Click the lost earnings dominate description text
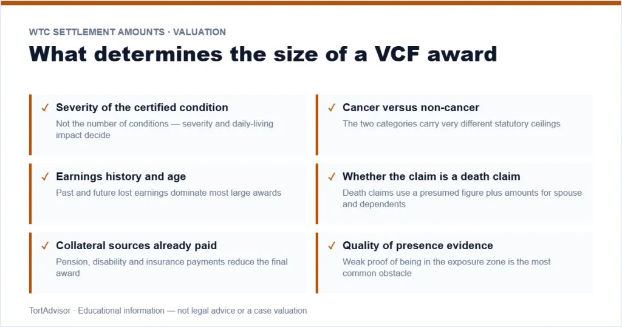Viewport: 622px width, 327px height. click(x=169, y=193)
